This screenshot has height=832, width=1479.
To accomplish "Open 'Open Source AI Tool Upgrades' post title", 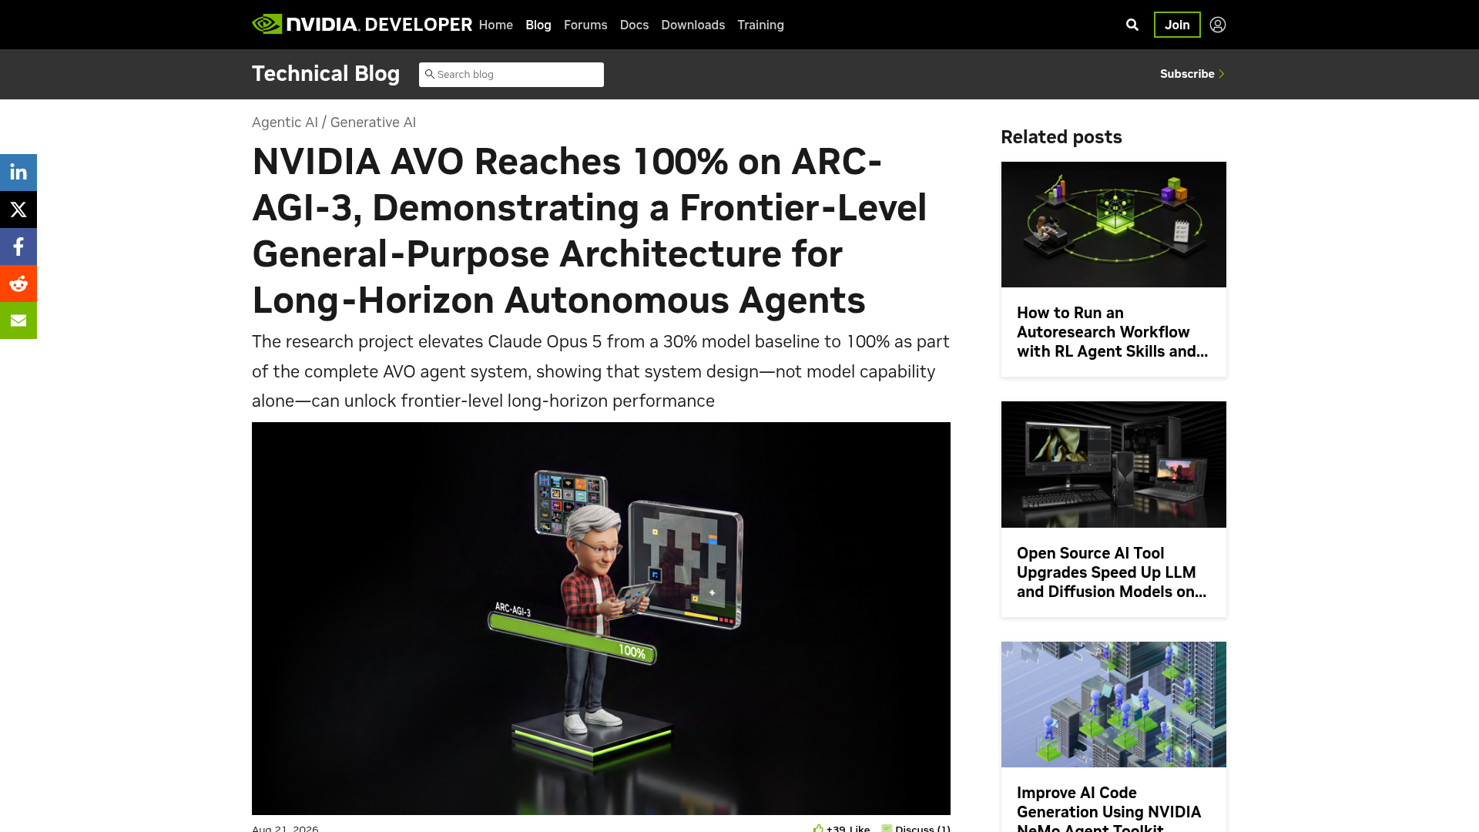I will click(x=1112, y=572).
